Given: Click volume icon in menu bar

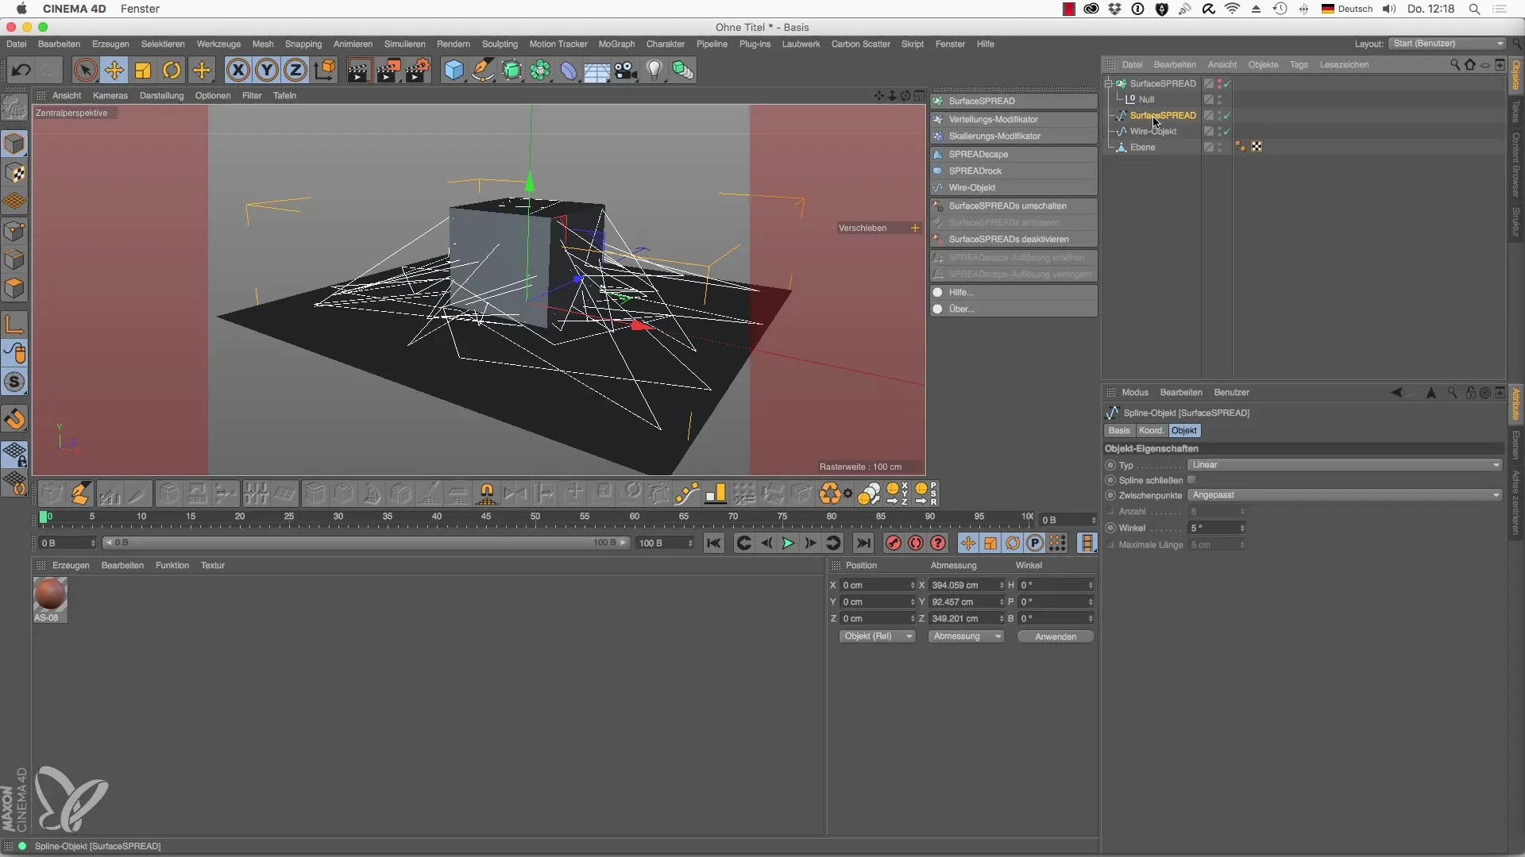Looking at the screenshot, I should pos(1389,9).
